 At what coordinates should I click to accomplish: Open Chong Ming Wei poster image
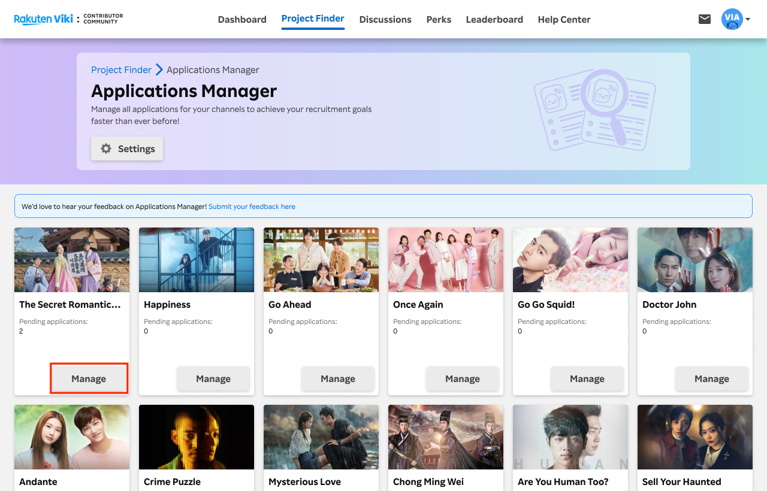tap(446, 437)
